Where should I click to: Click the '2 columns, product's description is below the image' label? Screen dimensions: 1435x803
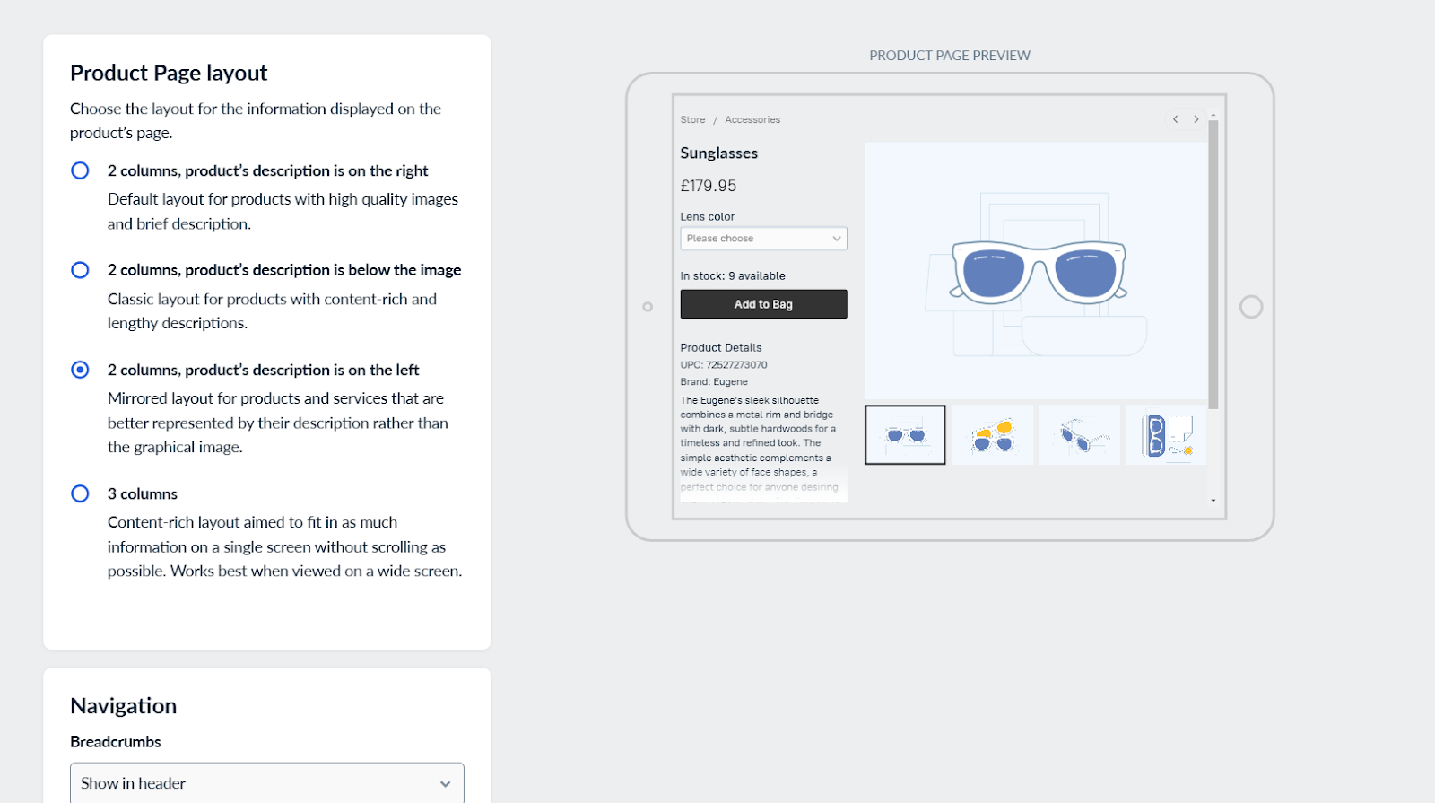tap(284, 270)
